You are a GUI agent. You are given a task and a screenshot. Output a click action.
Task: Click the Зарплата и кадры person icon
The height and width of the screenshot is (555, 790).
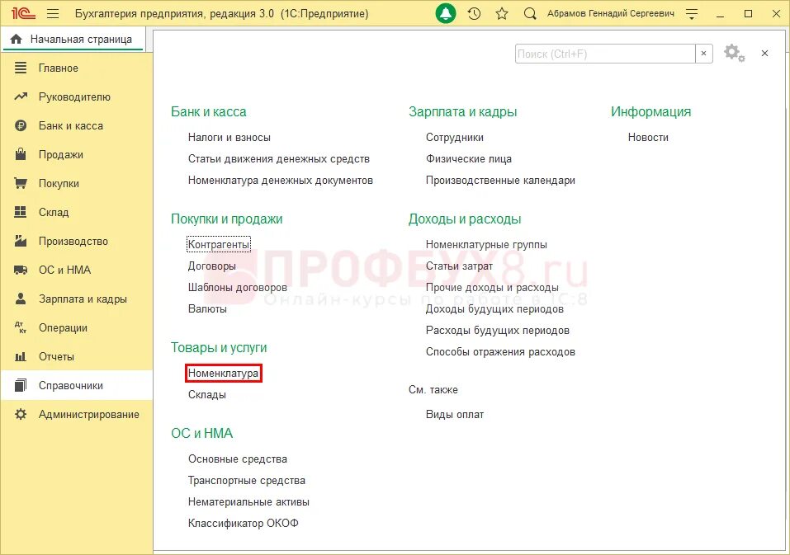[x=21, y=299]
